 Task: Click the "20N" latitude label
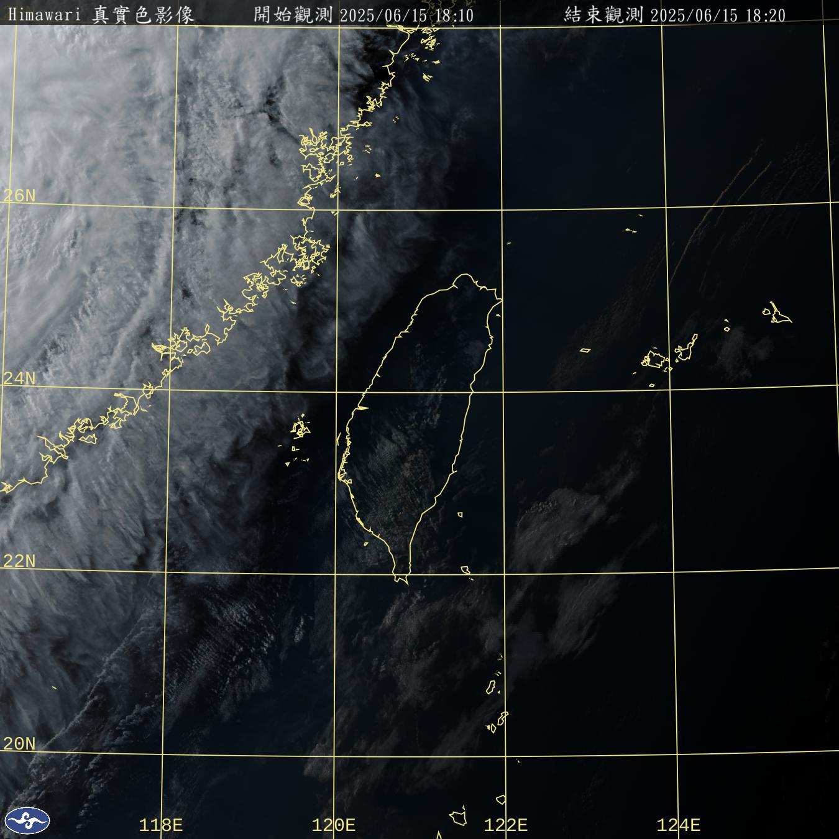19,744
